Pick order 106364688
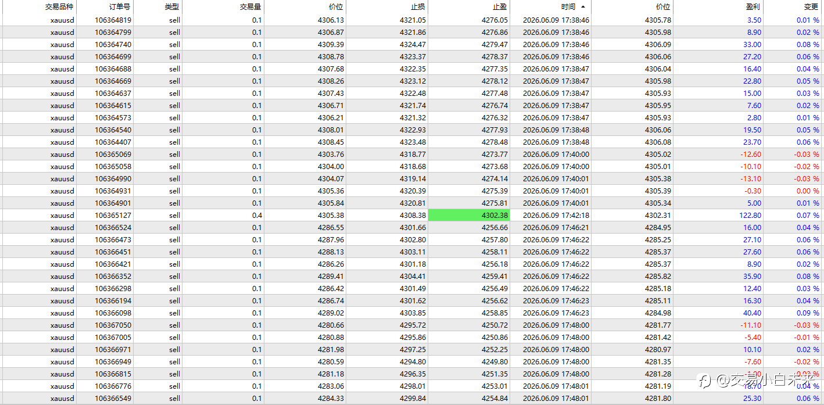The height and width of the screenshot is (405, 824). coord(113,69)
